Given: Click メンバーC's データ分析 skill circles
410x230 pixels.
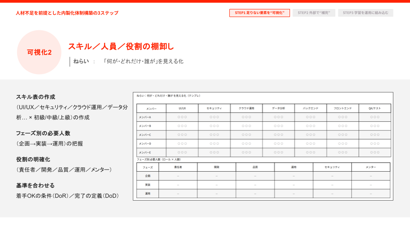Looking at the screenshot, I should pos(278,135).
